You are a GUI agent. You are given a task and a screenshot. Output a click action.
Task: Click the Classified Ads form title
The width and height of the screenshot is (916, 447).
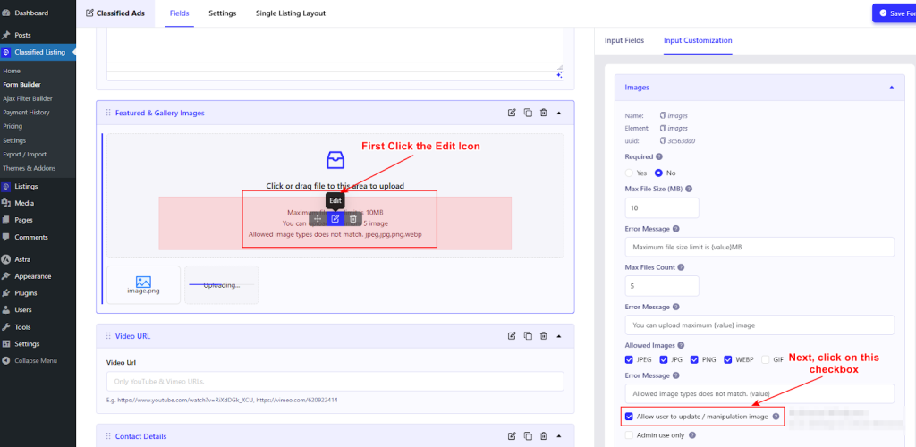[x=115, y=13]
